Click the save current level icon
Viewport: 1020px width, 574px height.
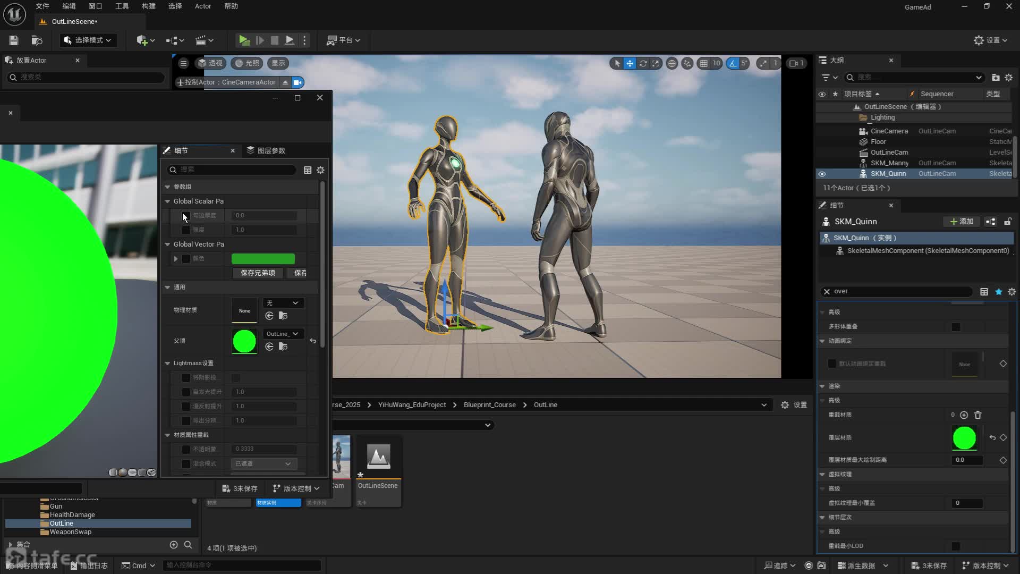(x=14, y=40)
